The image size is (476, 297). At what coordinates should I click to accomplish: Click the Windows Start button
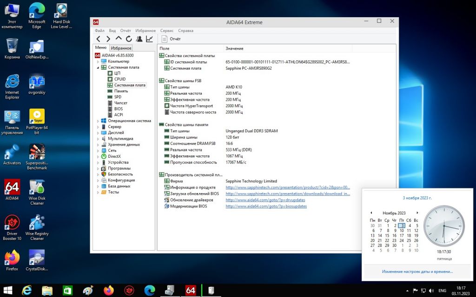pyautogui.click(x=7, y=291)
